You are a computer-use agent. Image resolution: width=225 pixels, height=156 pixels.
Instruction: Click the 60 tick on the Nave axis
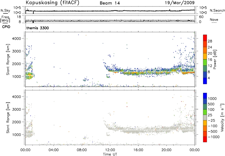[201, 17]
